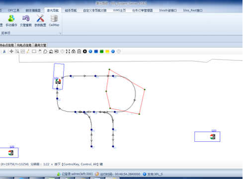Viewport: 243px width, 179px height.
Task: Pick the yellow color swatch
Action: (107, 52)
